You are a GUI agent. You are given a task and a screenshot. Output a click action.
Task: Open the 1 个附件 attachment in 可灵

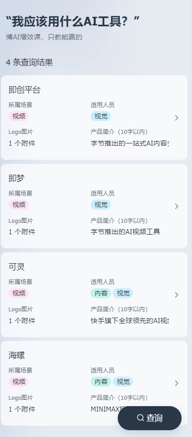[22, 321]
